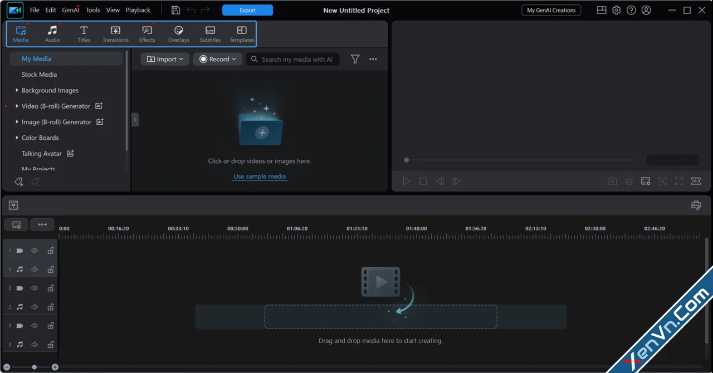Click the fit timeline to window button
This screenshot has height=373, width=713.
[x=42, y=224]
